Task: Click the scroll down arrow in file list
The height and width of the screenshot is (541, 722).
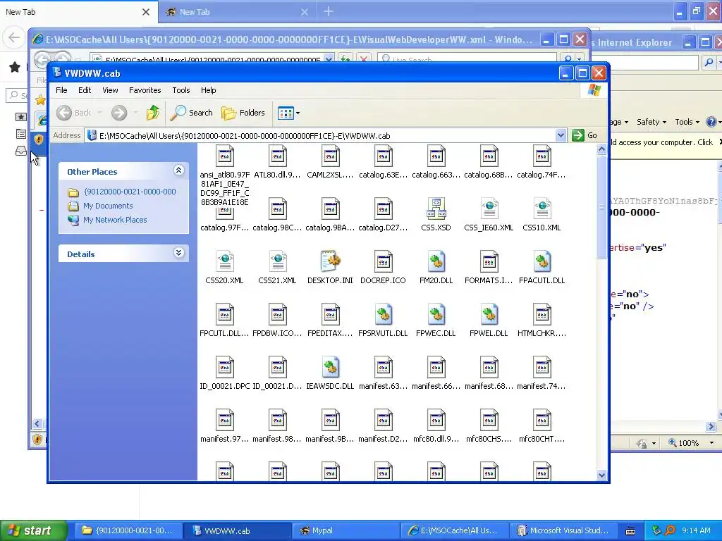Action: (x=601, y=475)
